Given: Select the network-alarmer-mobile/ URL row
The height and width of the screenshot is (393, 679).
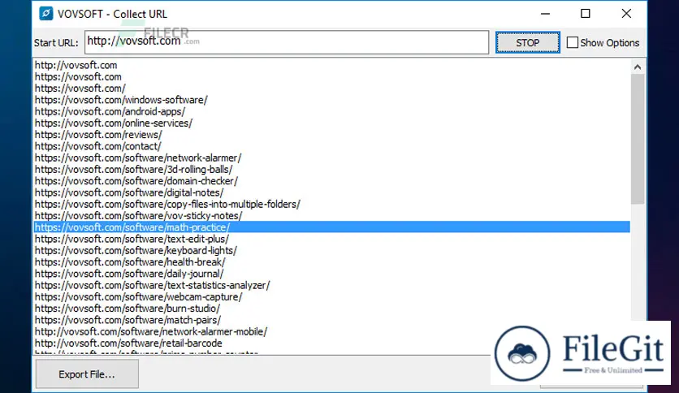Looking at the screenshot, I should [332, 332].
